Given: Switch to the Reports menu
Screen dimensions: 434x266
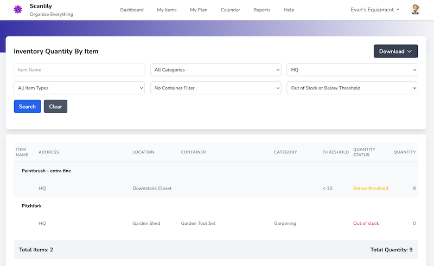Looking at the screenshot, I should click(261, 10).
